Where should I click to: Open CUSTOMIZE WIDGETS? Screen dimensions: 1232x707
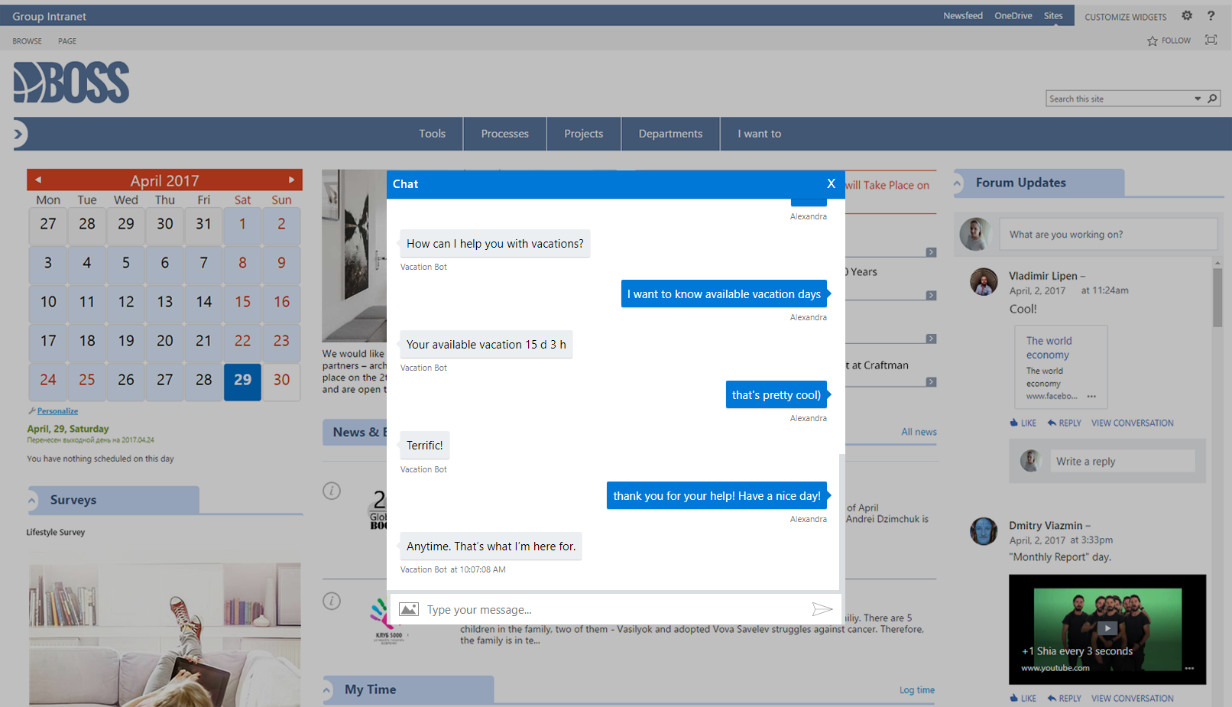point(1125,16)
